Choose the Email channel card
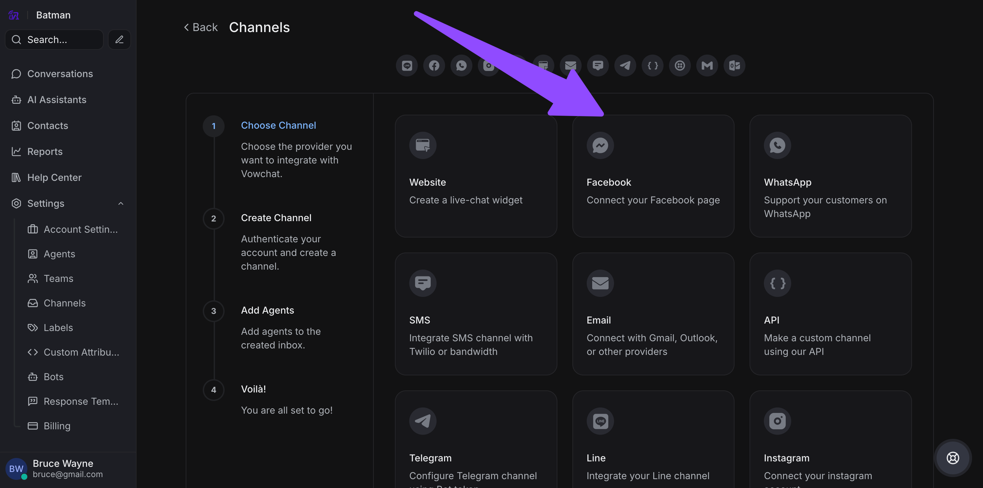The width and height of the screenshot is (983, 488). (653, 314)
